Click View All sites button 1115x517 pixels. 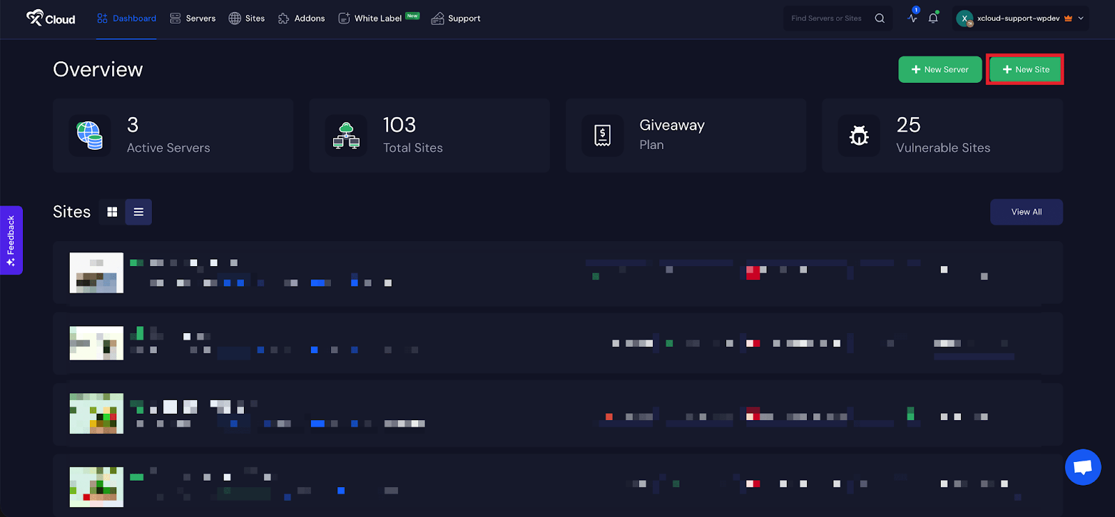click(1026, 212)
